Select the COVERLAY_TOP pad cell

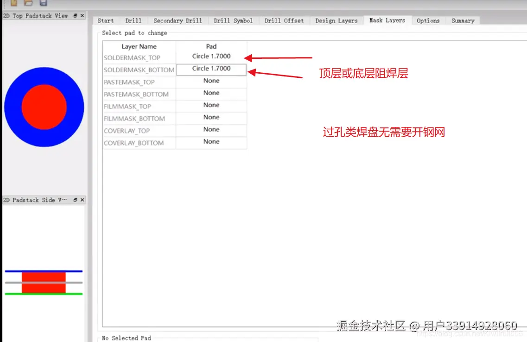pyautogui.click(x=211, y=130)
